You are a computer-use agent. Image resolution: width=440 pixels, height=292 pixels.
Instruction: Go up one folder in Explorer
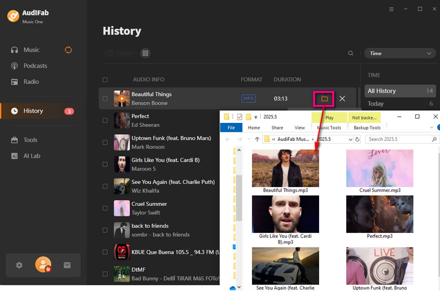(257, 139)
